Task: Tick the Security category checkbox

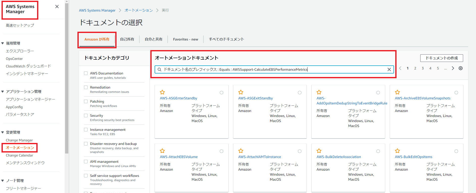Action: tap(86, 115)
